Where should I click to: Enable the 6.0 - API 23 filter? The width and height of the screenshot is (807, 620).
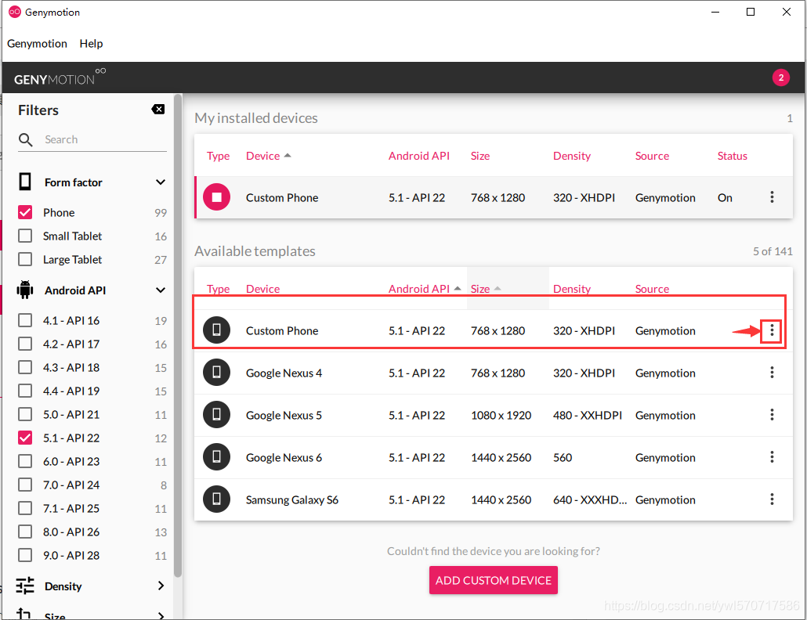(25, 461)
